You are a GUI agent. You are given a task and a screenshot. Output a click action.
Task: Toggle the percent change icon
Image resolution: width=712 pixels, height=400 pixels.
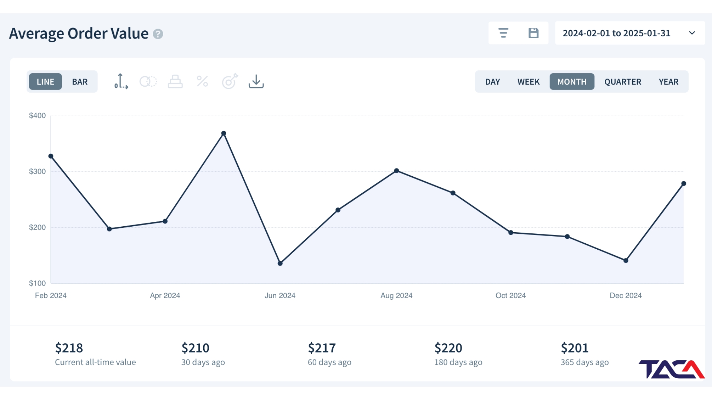pos(202,81)
